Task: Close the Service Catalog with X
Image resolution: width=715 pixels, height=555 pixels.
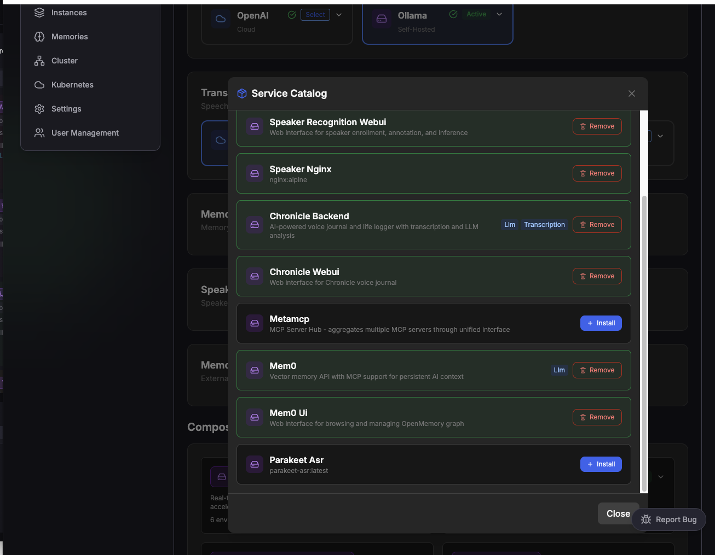Action: (632, 94)
